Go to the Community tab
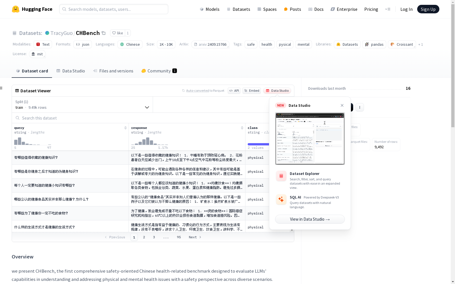Image resolution: width=455 pixels, height=284 pixels. coord(159,71)
